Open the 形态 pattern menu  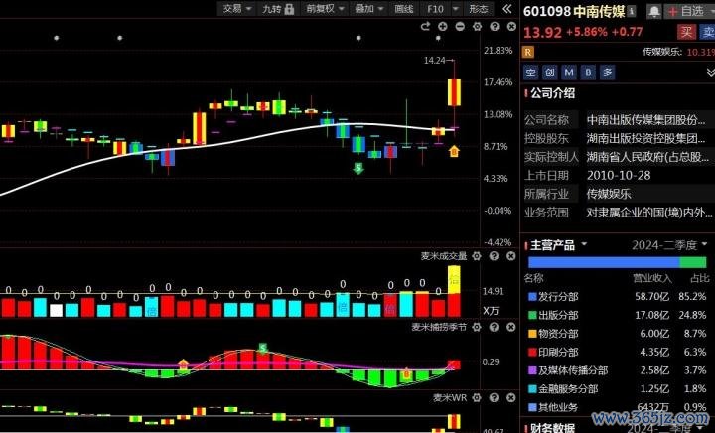(x=479, y=9)
